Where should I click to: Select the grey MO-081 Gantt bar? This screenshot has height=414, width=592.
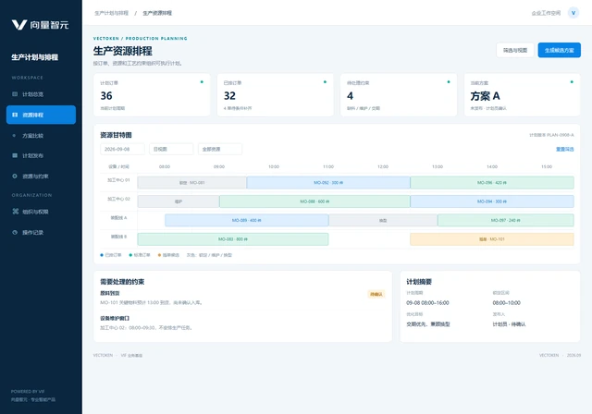tap(191, 182)
